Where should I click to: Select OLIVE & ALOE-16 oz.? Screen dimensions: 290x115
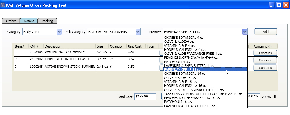205,78
